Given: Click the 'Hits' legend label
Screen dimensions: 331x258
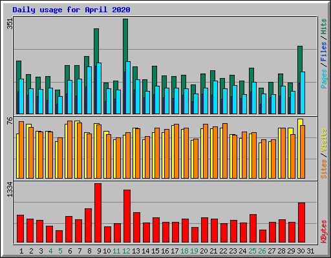Looking at the screenshot, I should tap(323, 26).
